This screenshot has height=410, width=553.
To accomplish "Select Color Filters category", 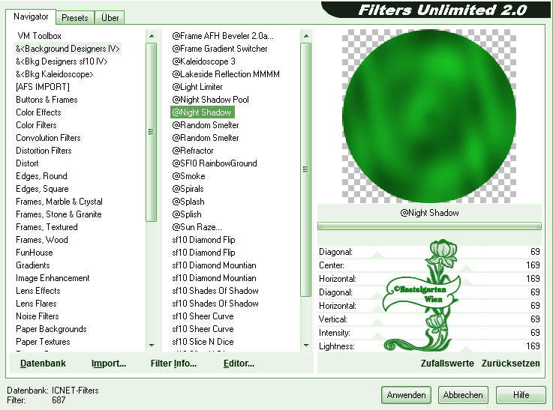I will click(36, 125).
